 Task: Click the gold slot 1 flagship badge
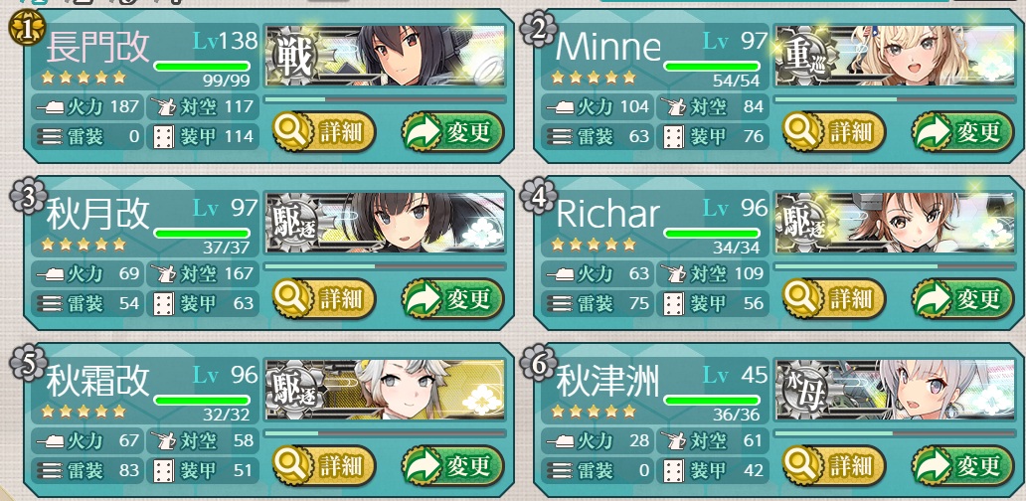[26, 28]
